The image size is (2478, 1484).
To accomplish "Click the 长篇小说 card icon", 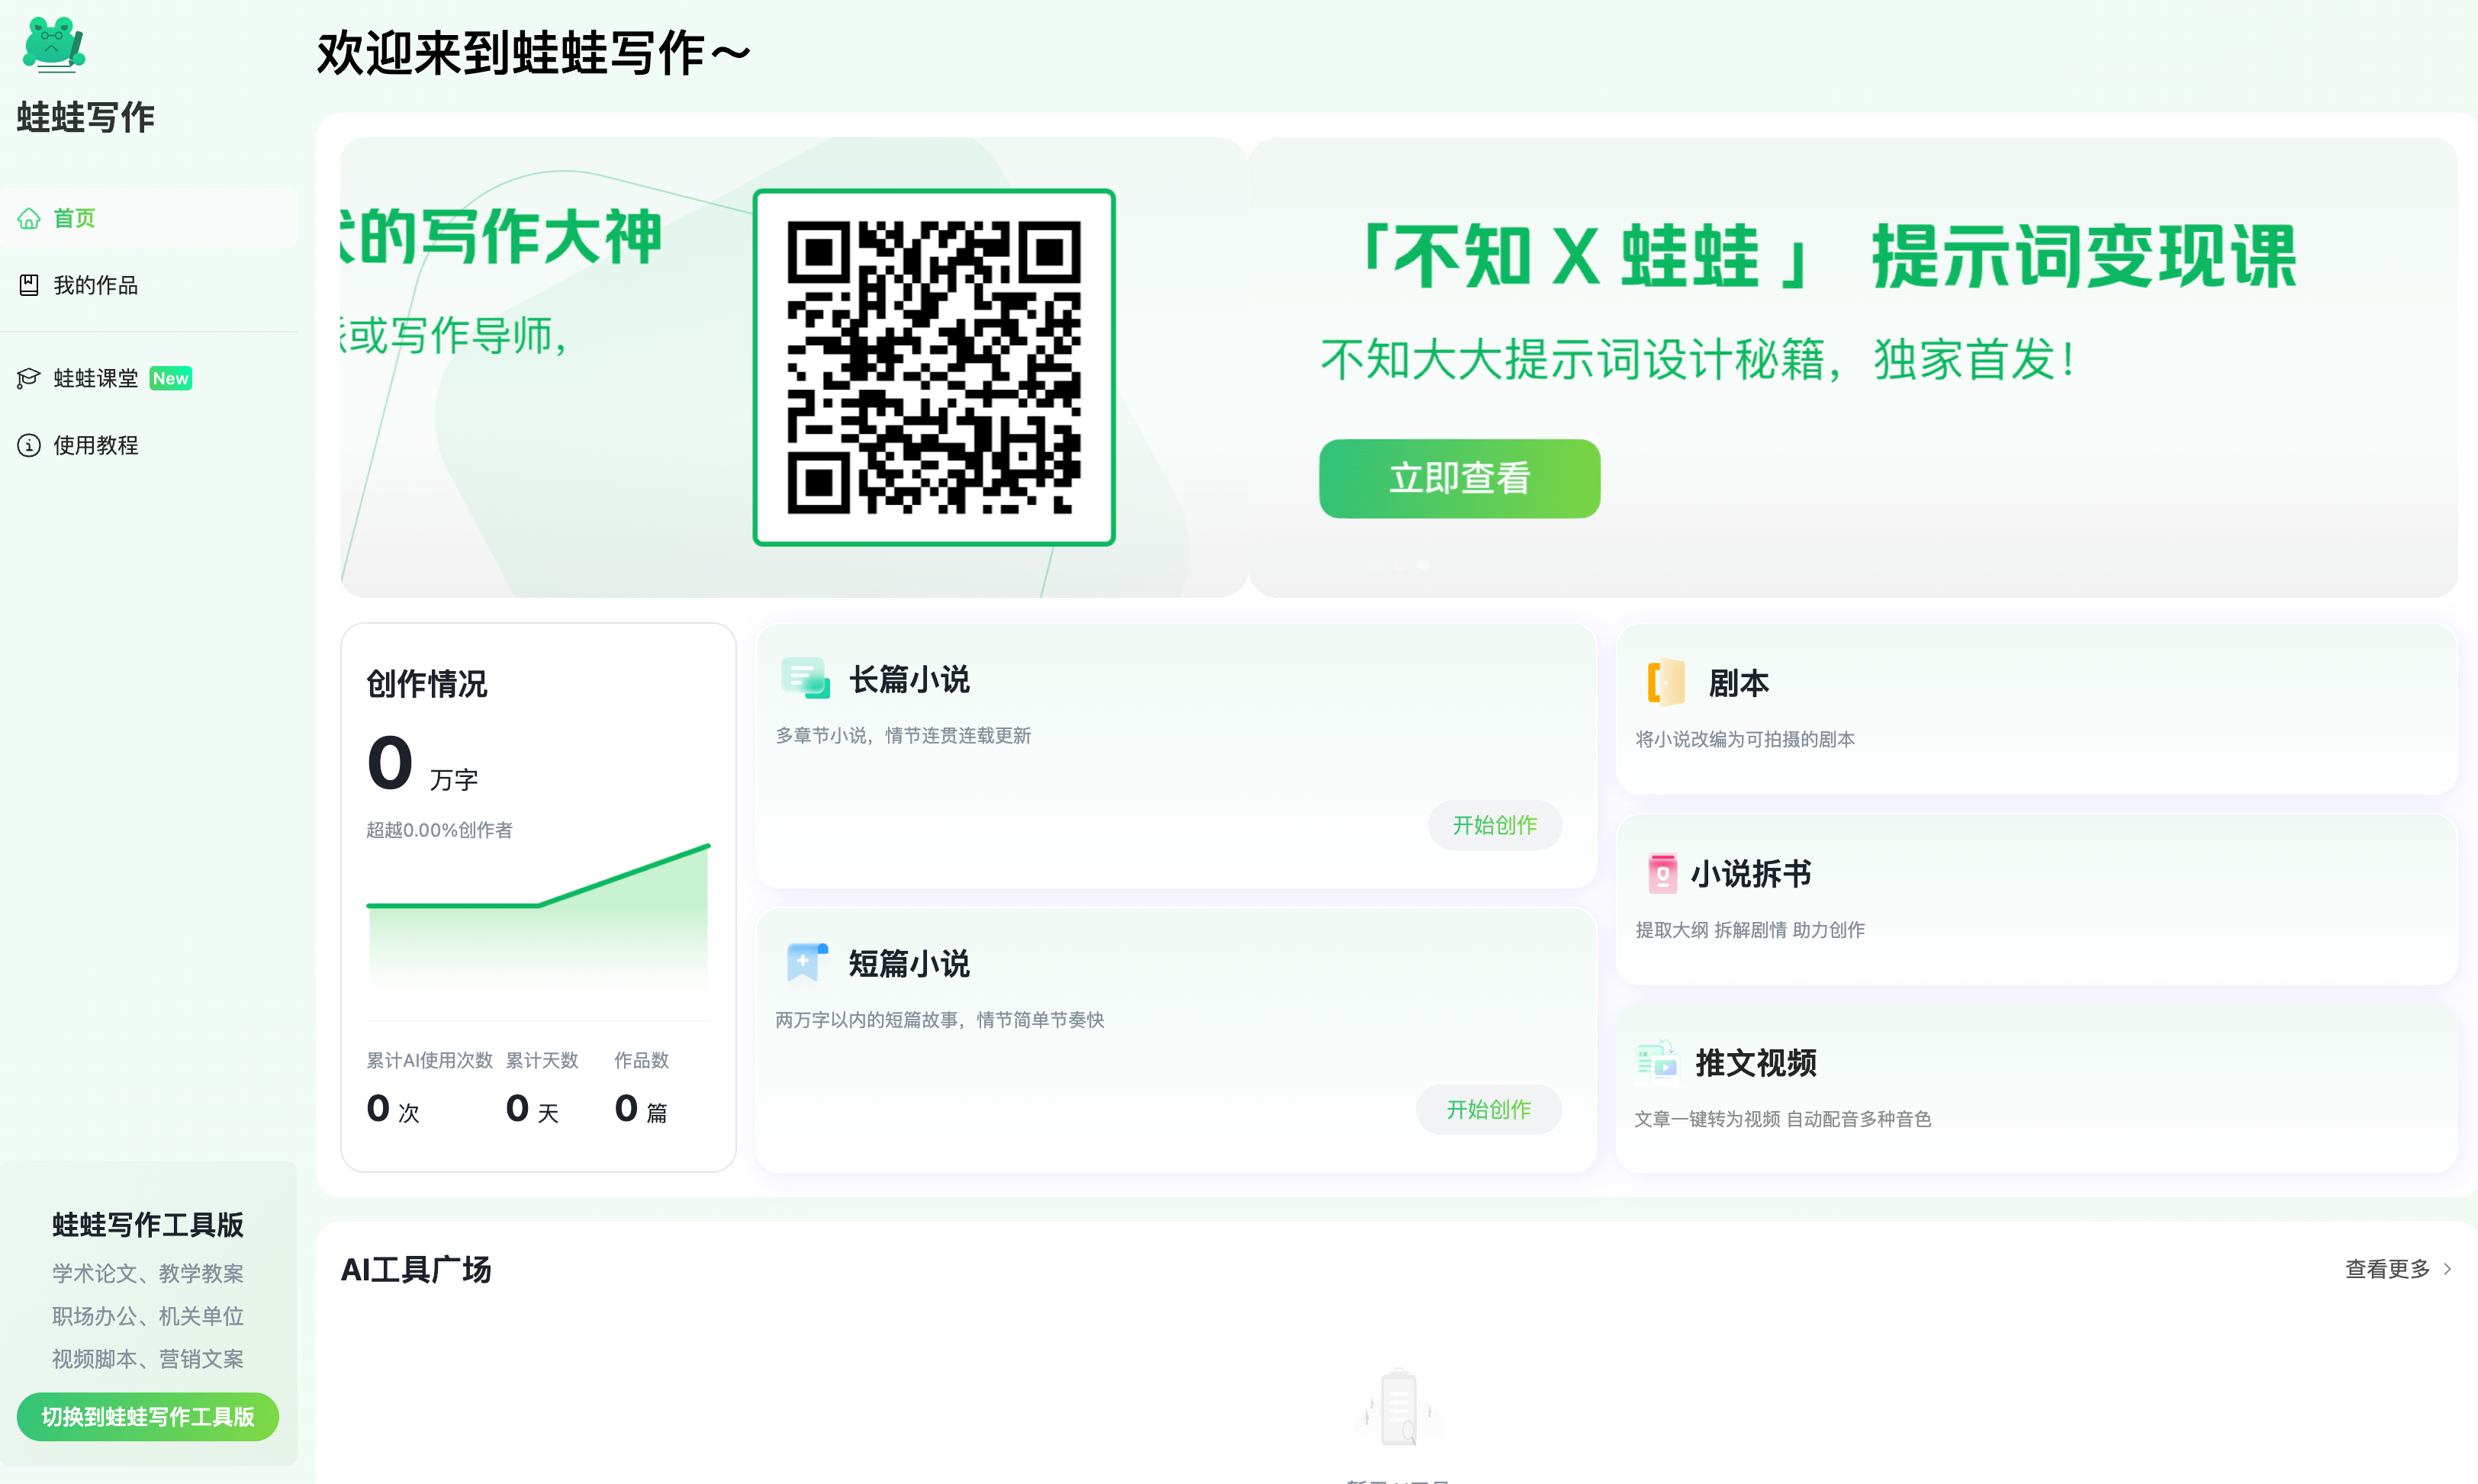I will [x=806, y=678].
